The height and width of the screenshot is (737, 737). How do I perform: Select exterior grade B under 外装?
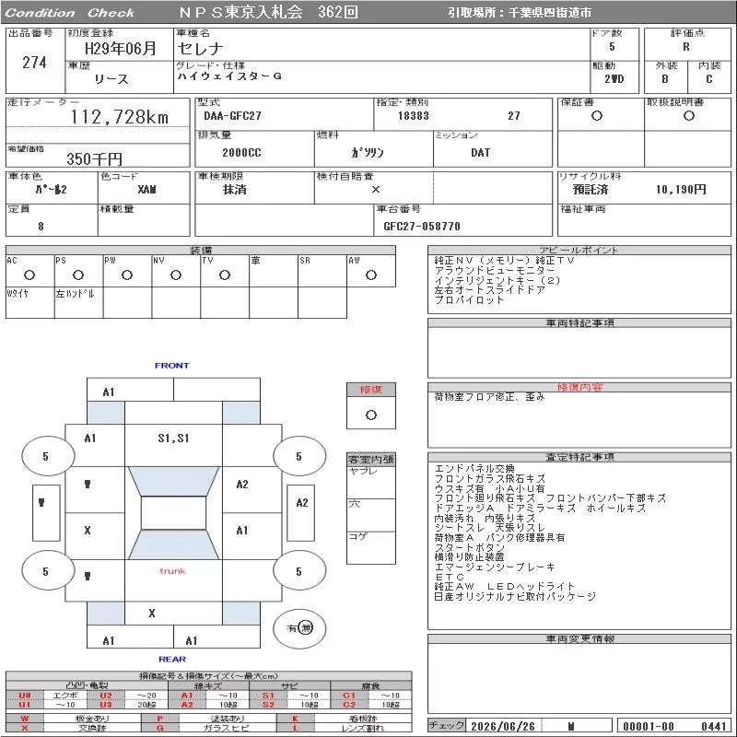(x=664, y=79)
